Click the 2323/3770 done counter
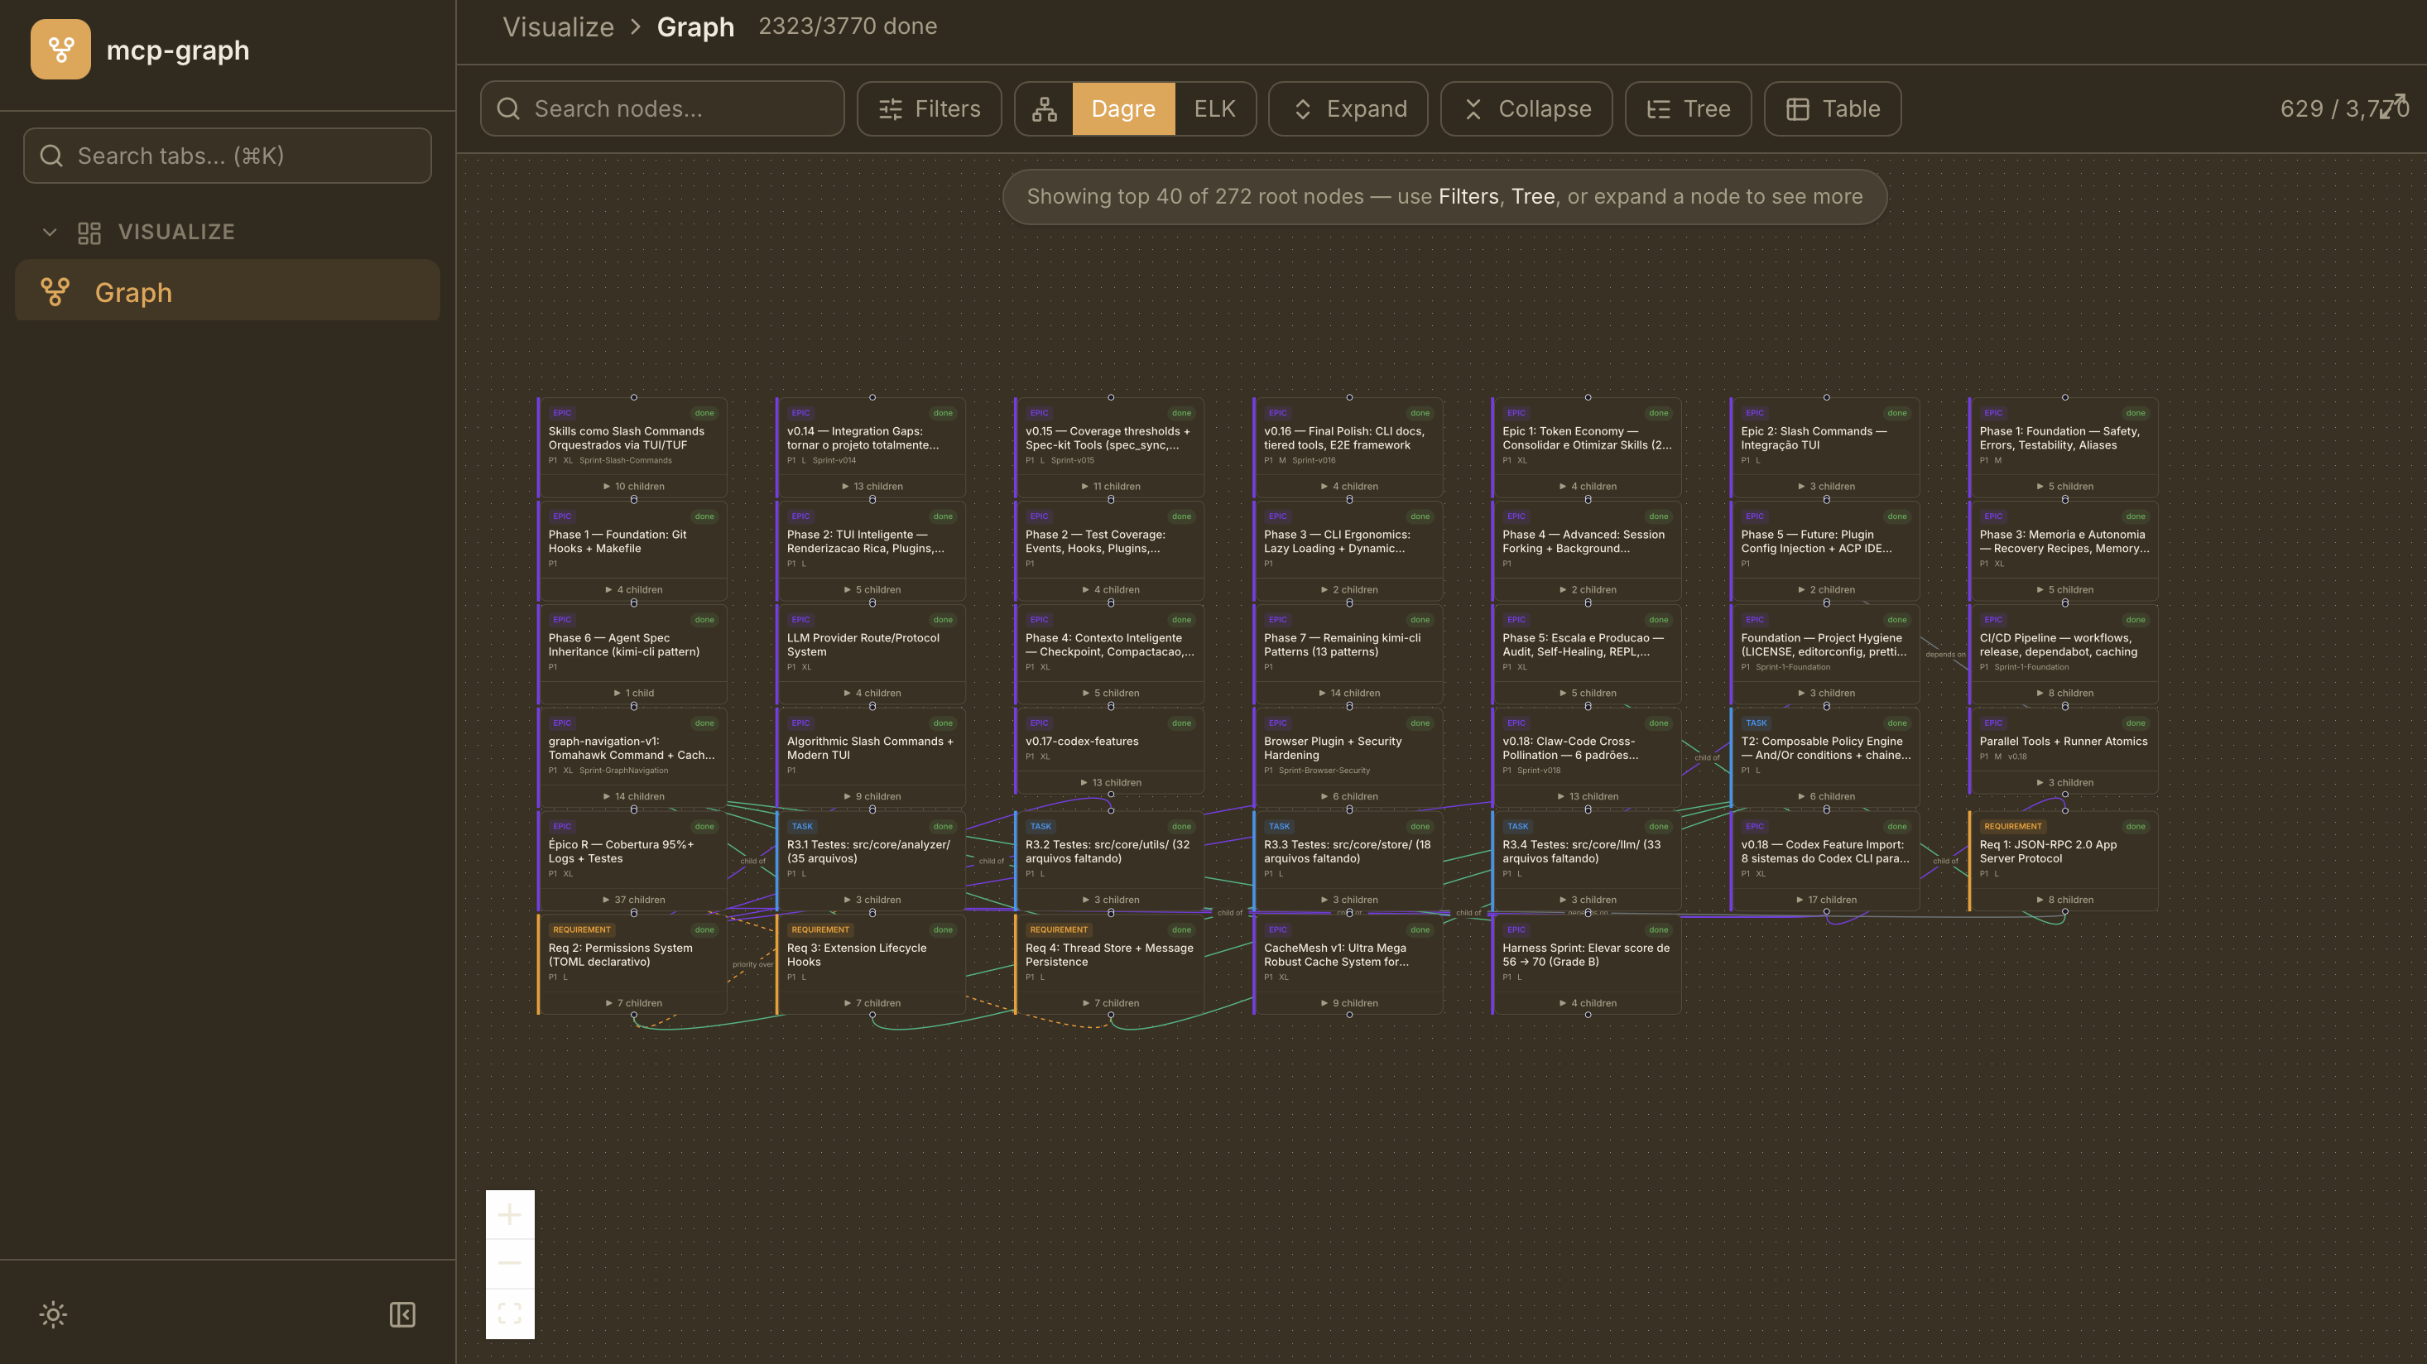 click(x=848, y=26)
